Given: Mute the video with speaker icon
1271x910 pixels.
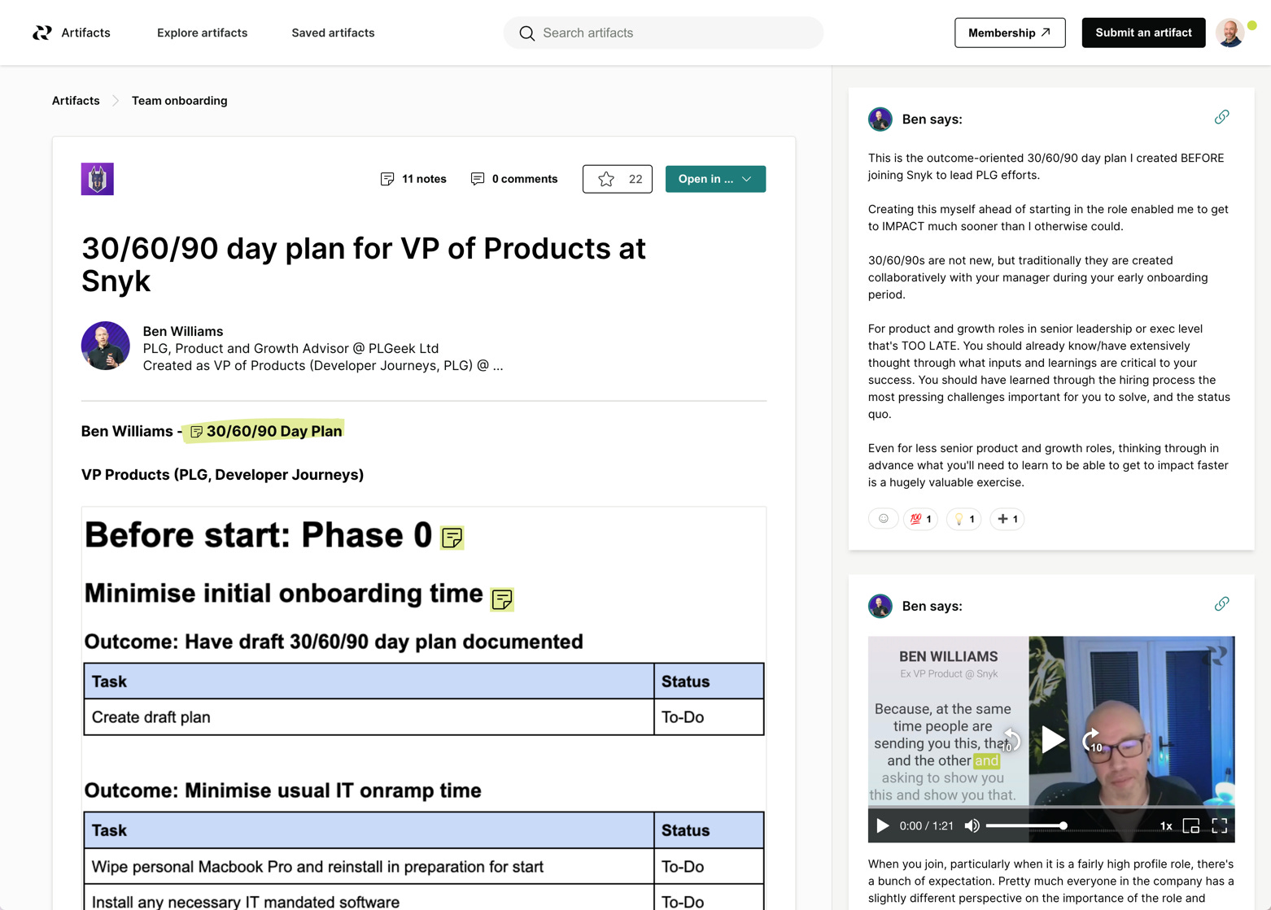Looking at the screenshot, I should [972, 825].
